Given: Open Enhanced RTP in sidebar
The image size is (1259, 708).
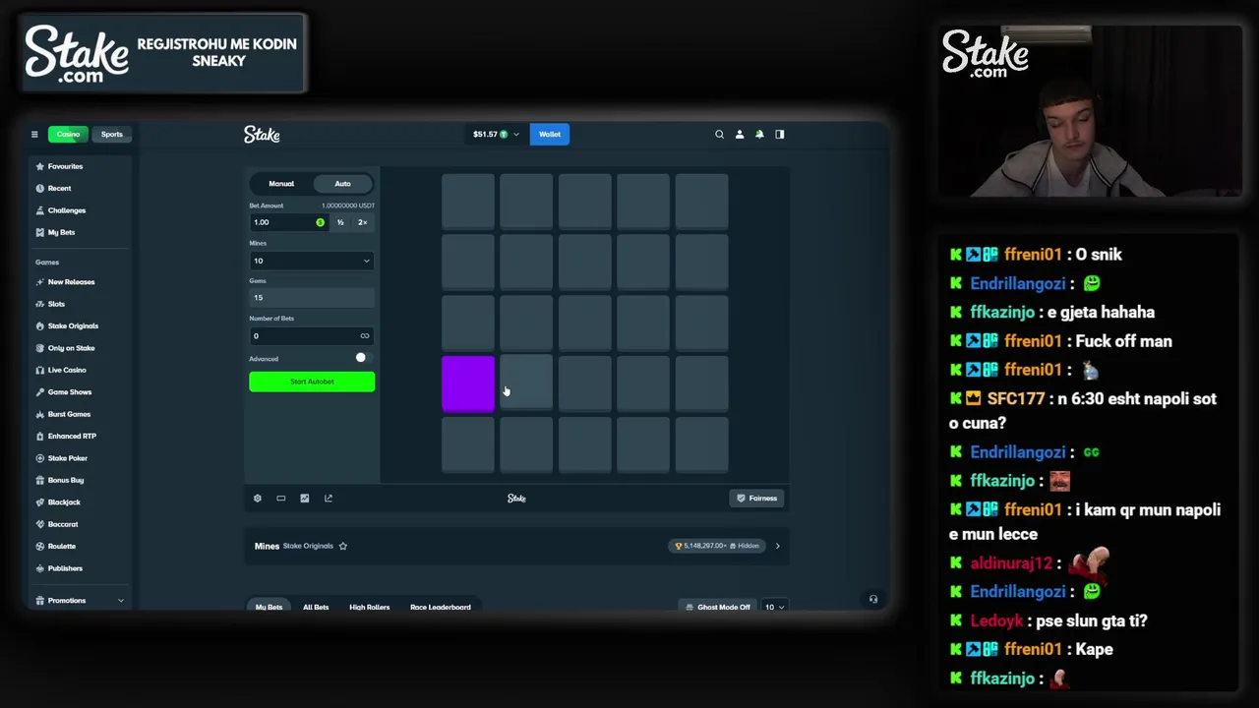Looking at the screenshot, I should click(x=72, y=436).
